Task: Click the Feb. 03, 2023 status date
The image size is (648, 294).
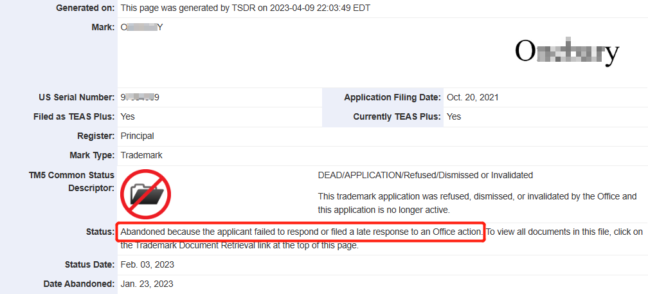Action: 147,264
